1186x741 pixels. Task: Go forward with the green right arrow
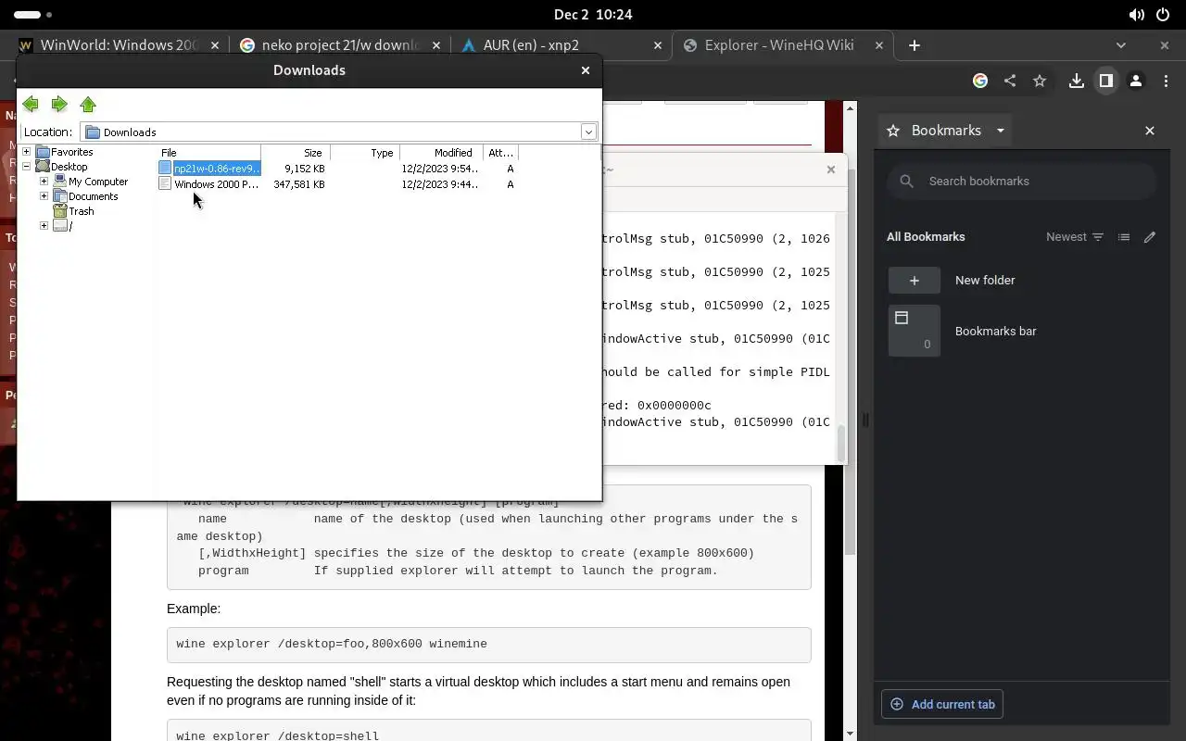coord(59,105)
